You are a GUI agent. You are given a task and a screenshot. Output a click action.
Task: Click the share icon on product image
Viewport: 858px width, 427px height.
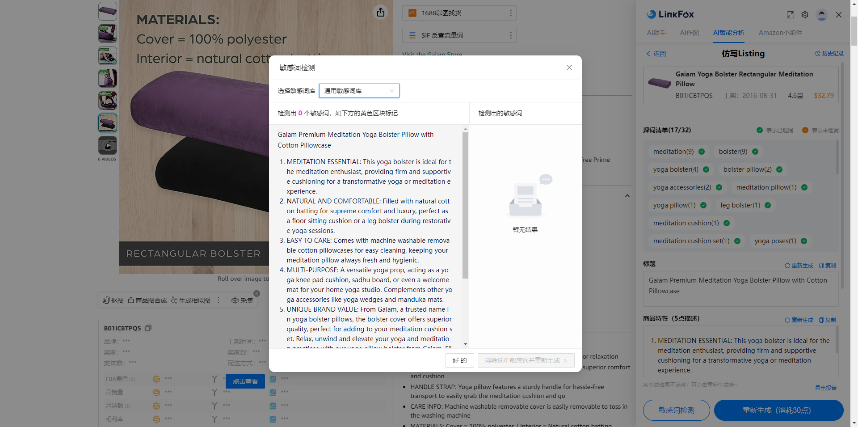point(381,12)
